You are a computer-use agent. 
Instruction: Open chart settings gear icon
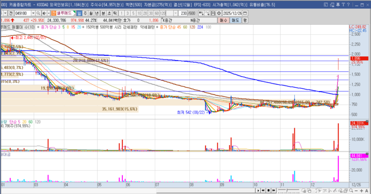click(x=218, y=13)
